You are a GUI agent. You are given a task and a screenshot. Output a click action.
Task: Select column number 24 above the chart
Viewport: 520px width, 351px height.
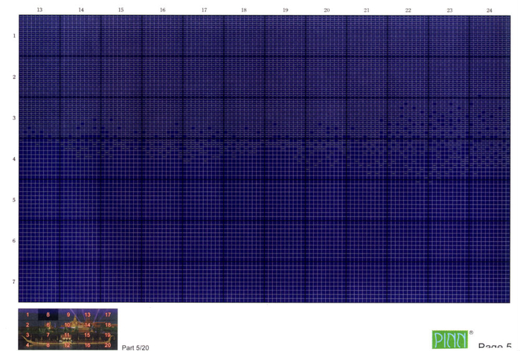coord(489,10)
